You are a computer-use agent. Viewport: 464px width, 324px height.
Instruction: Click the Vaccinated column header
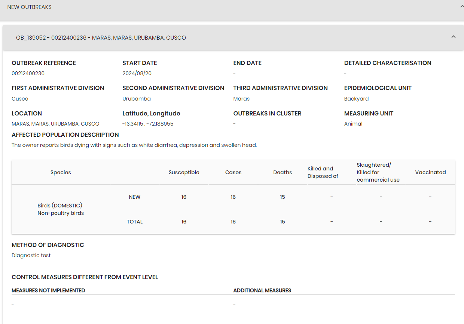tap(430, 172)
